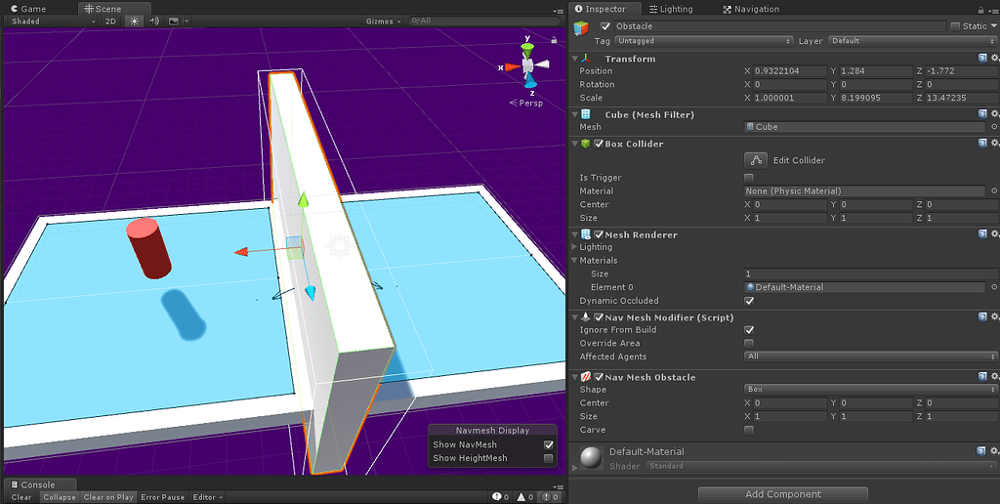1000x504 pixels.
Task: Click the Edit Collider icon button
Action: click(756, 160)
